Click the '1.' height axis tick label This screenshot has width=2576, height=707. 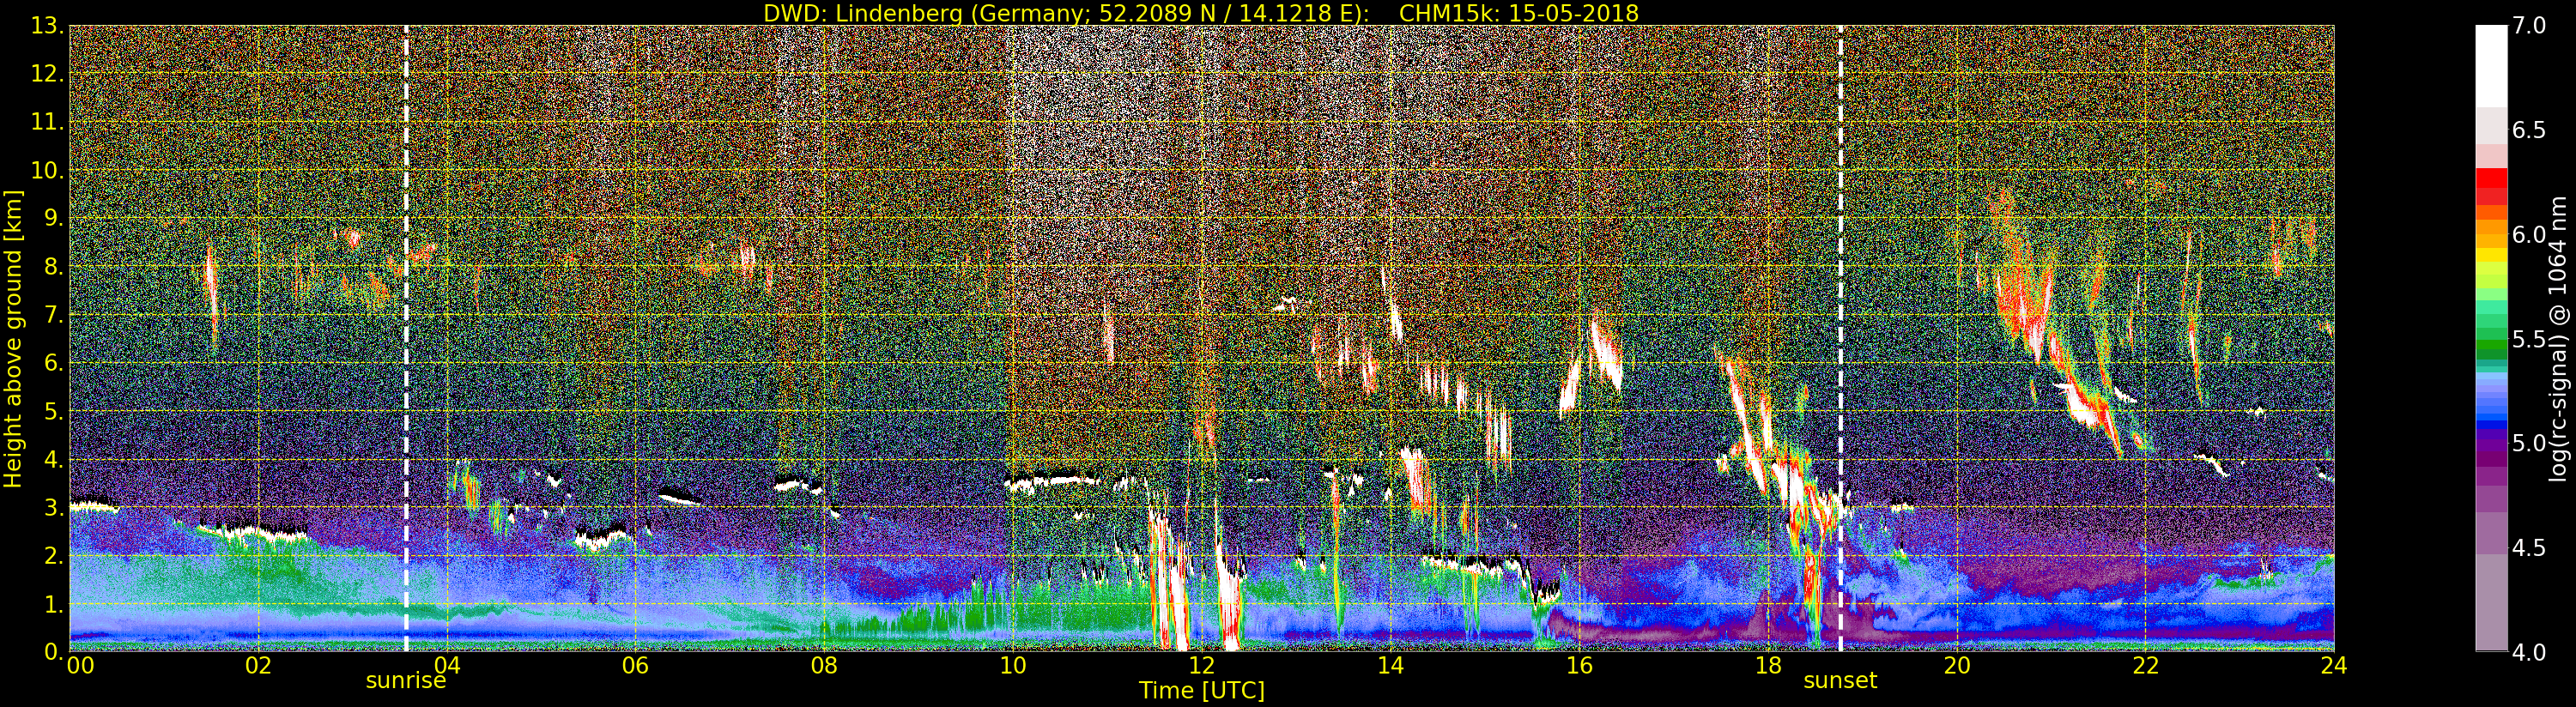(53, 604)
